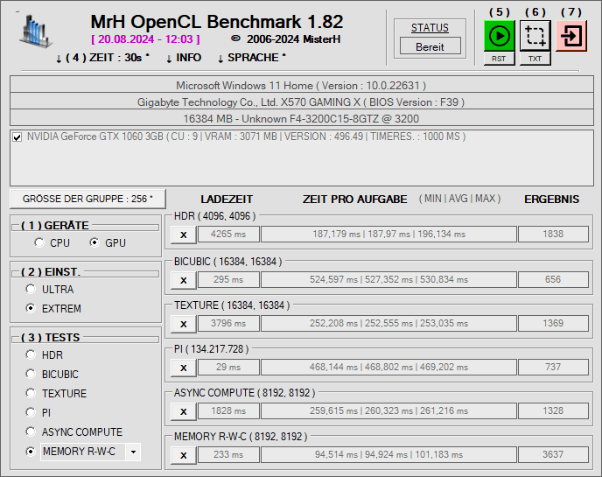Image resolution: width=602 pixels, height=477 pixels.
Task: Toggle the NVIDIA GeForce GTX 1060 3GB checkbox
Action: [x=17, y=137]
